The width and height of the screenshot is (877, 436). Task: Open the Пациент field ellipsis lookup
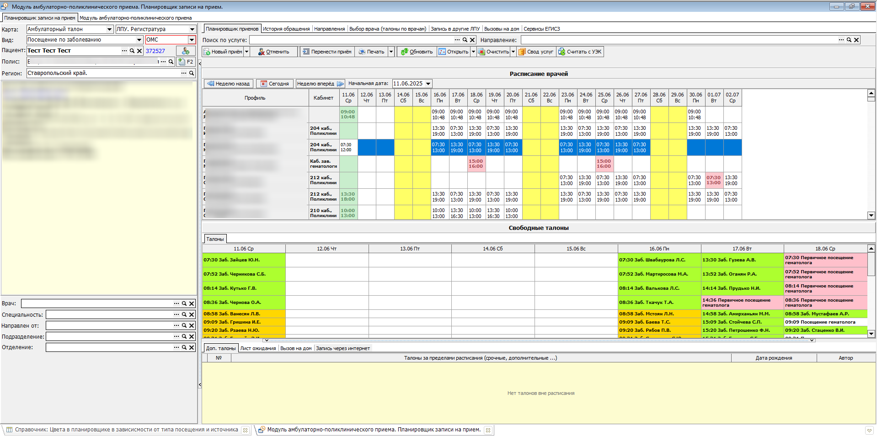click(x=124, y=51)
